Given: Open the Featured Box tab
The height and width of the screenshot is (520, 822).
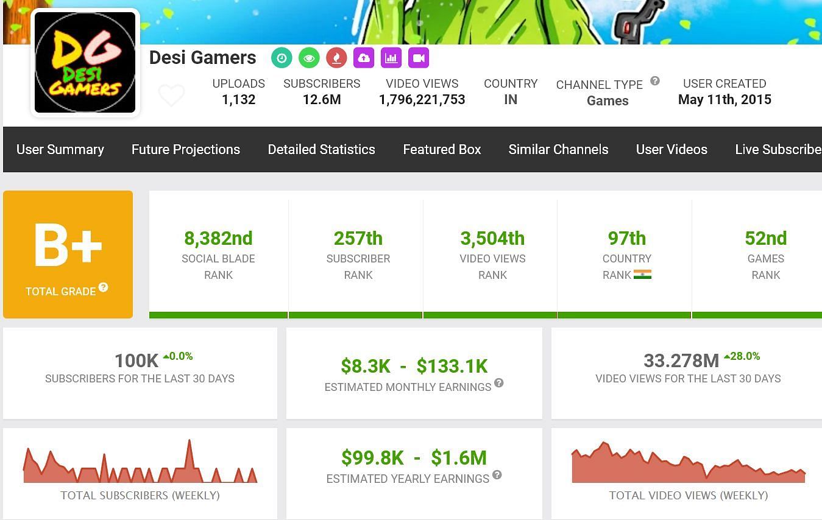Looking at the screenshot, I should coord(442,149).
